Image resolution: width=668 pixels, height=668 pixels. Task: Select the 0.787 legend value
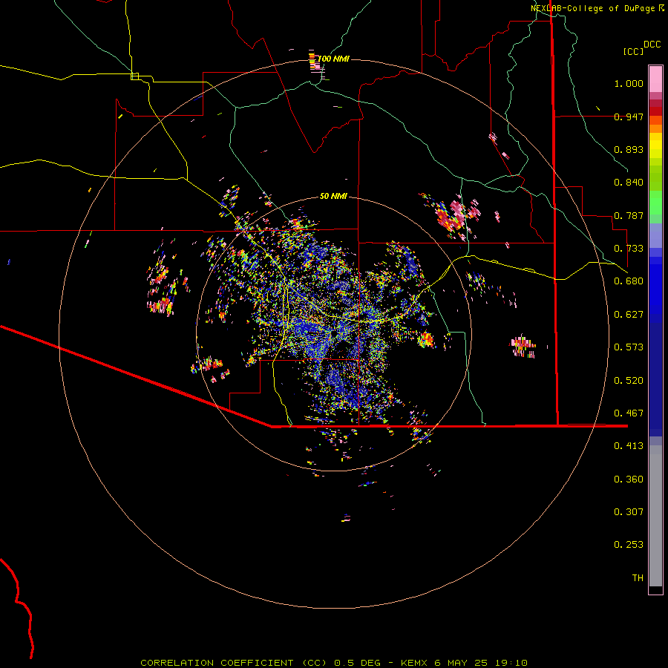(629, 215)
